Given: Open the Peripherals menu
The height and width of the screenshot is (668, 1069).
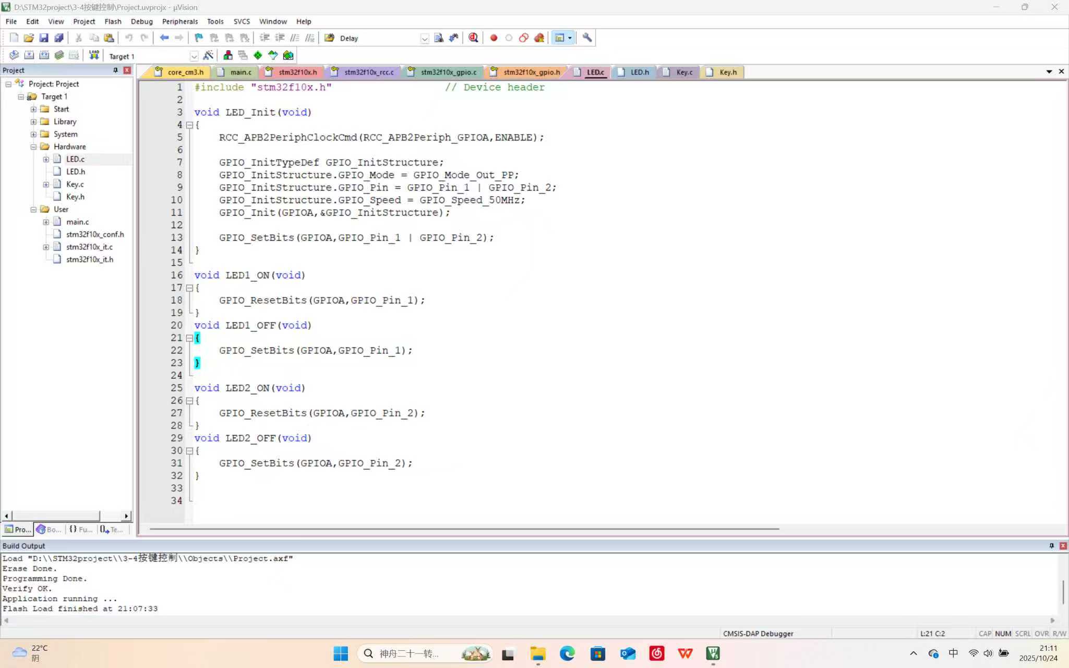Looking at the screenshot, I should click(179, 21).
